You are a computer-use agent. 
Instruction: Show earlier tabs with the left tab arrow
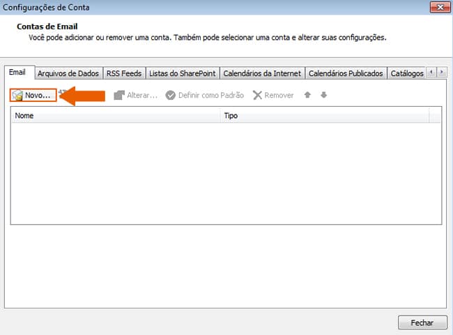(431, 72)
